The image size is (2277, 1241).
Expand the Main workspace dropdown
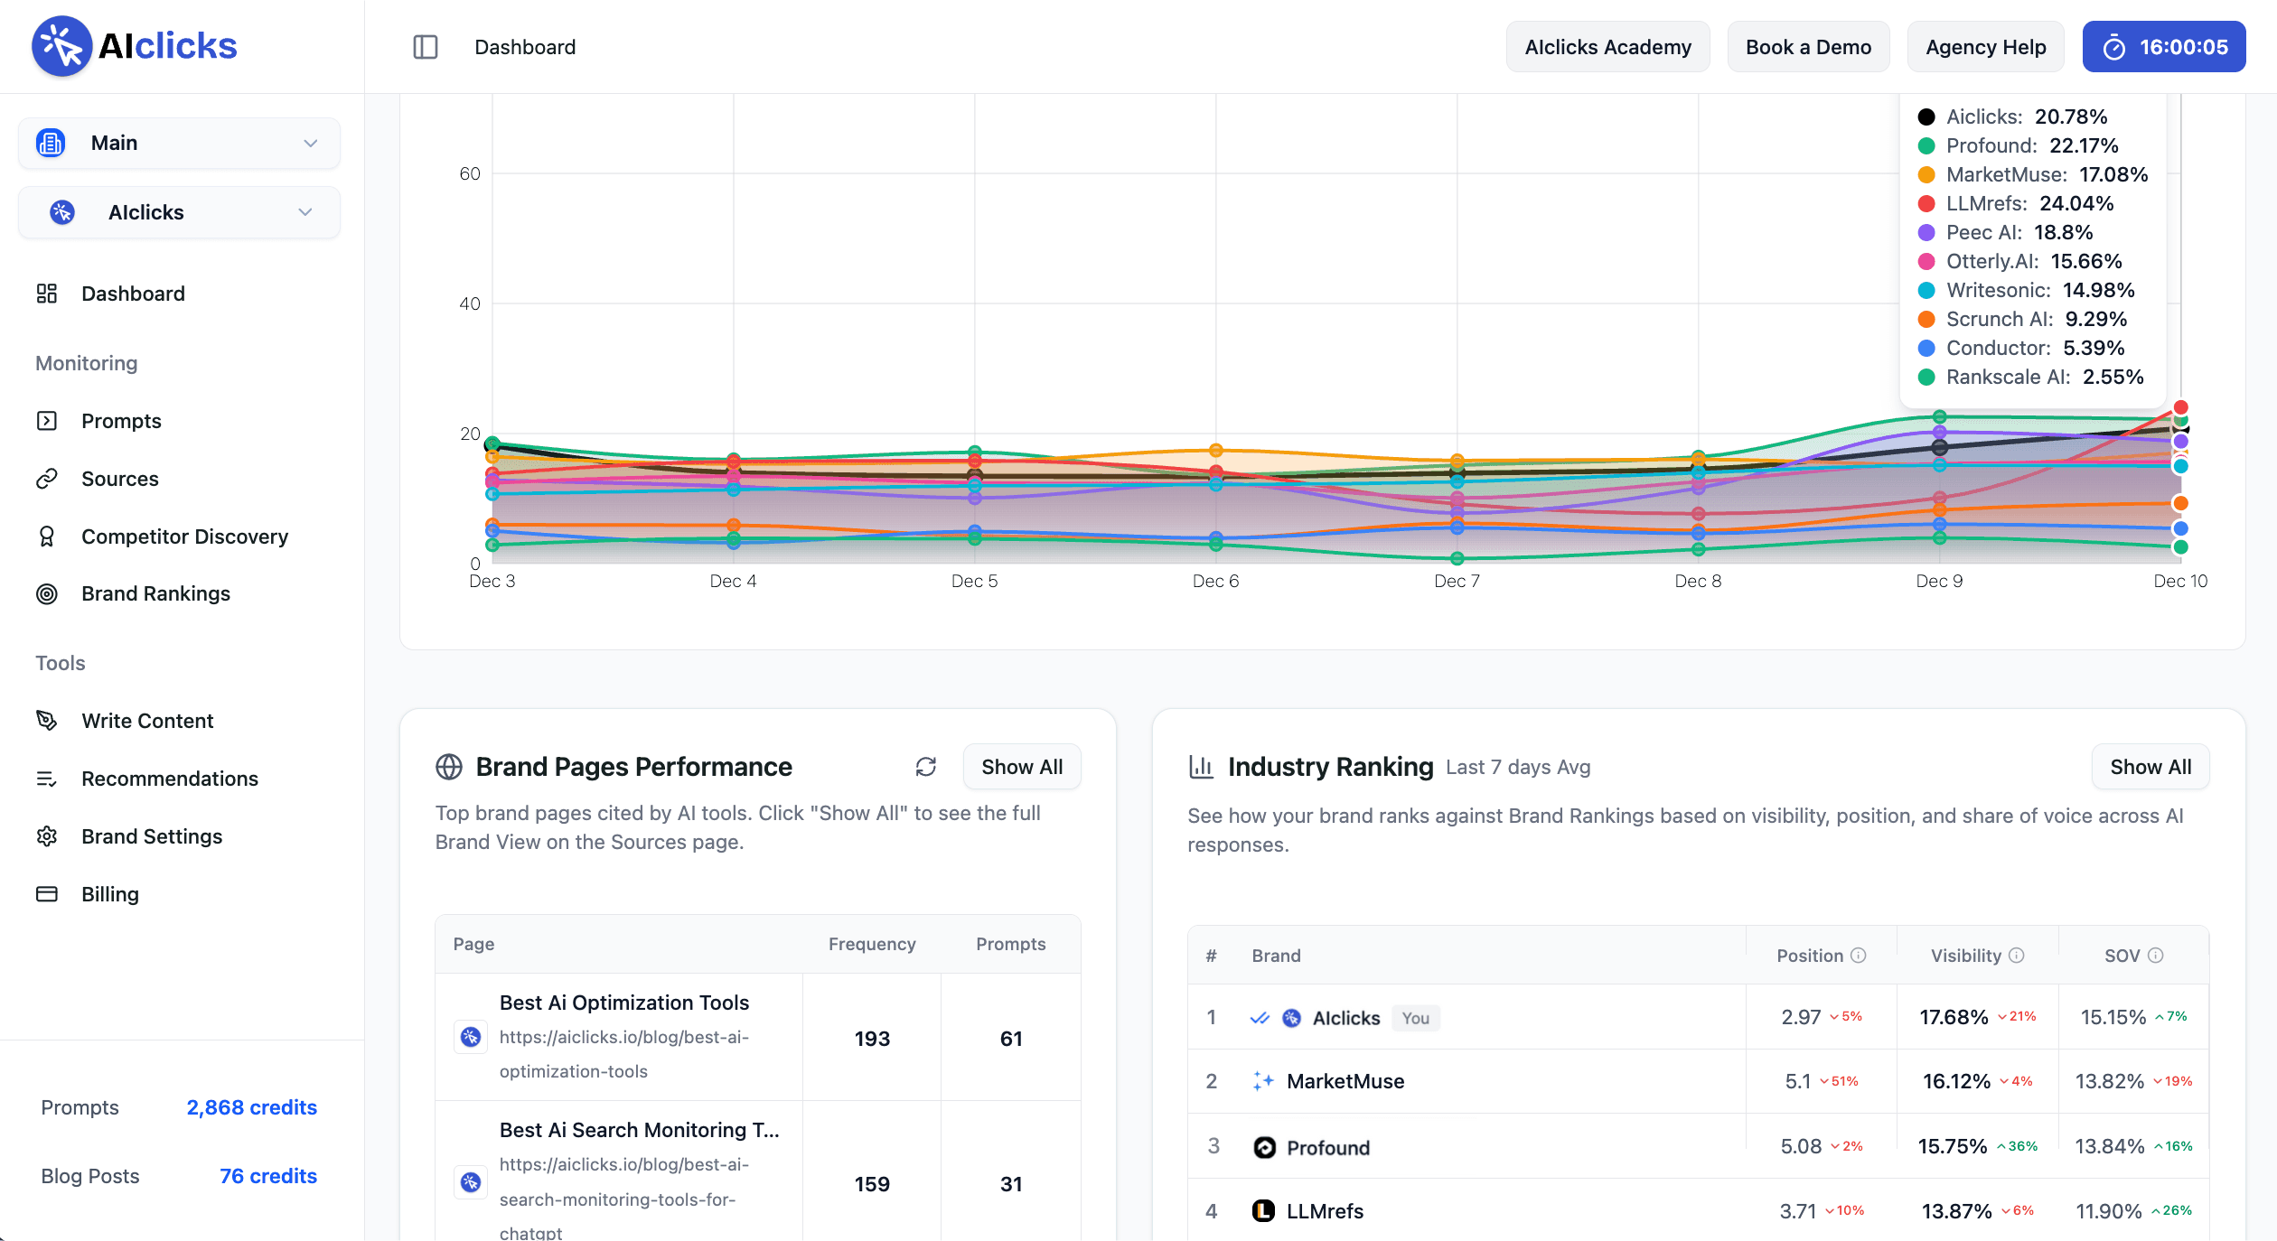click(179, 143)
